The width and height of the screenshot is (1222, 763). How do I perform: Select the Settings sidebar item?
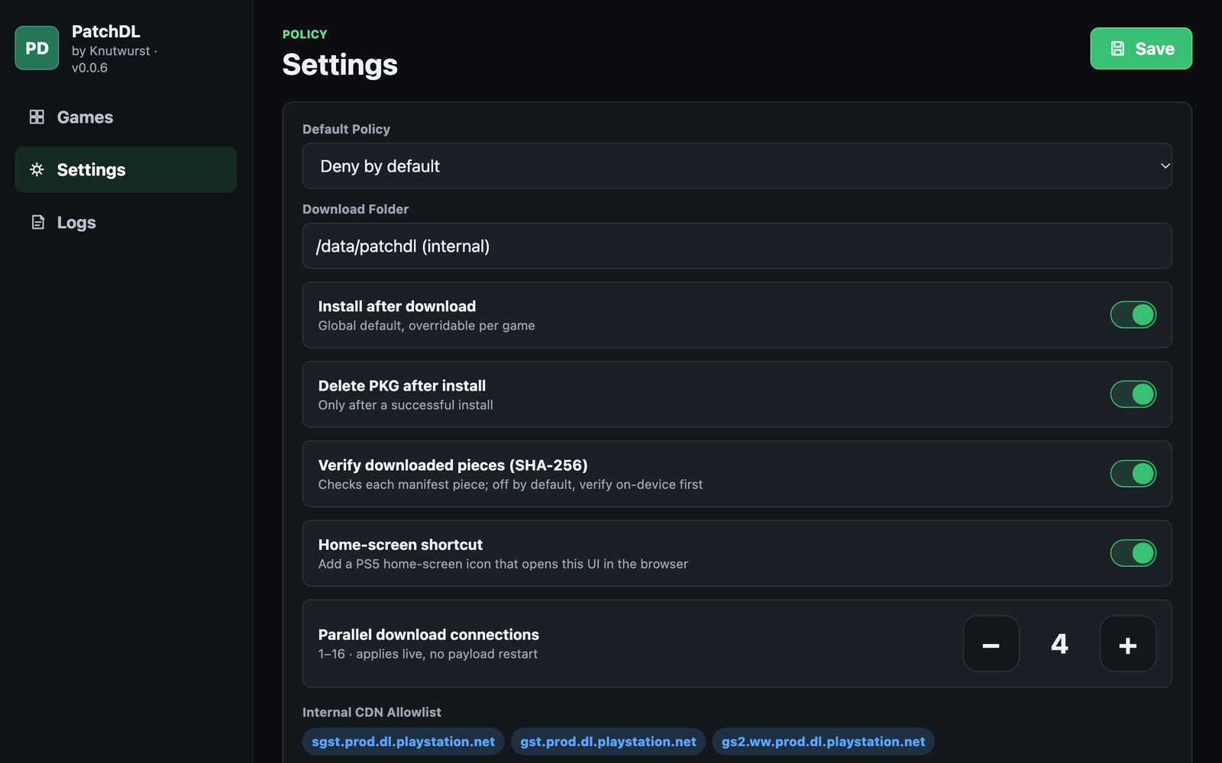pos(125,169)
